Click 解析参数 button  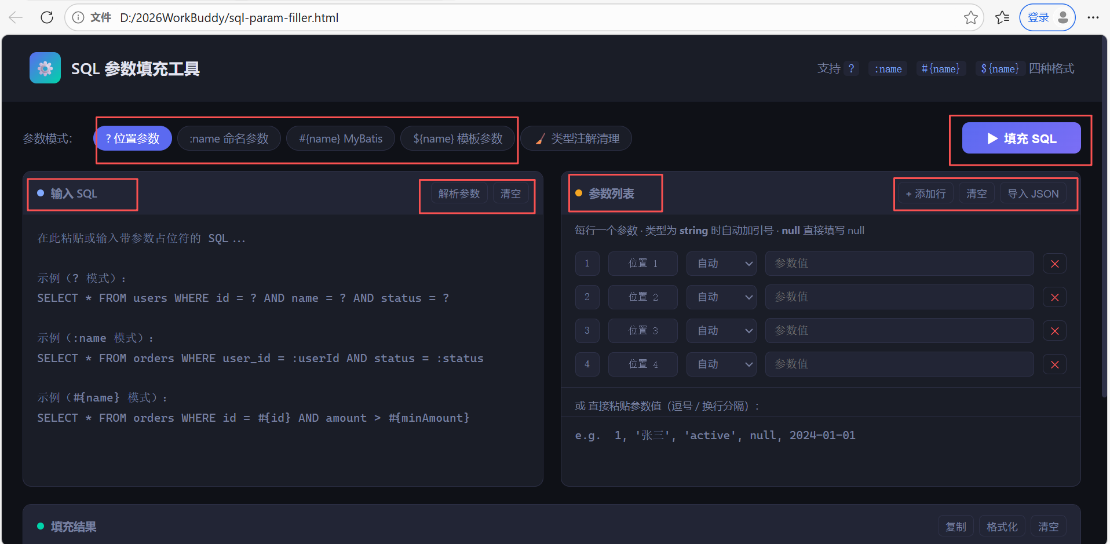coord(459,193)
